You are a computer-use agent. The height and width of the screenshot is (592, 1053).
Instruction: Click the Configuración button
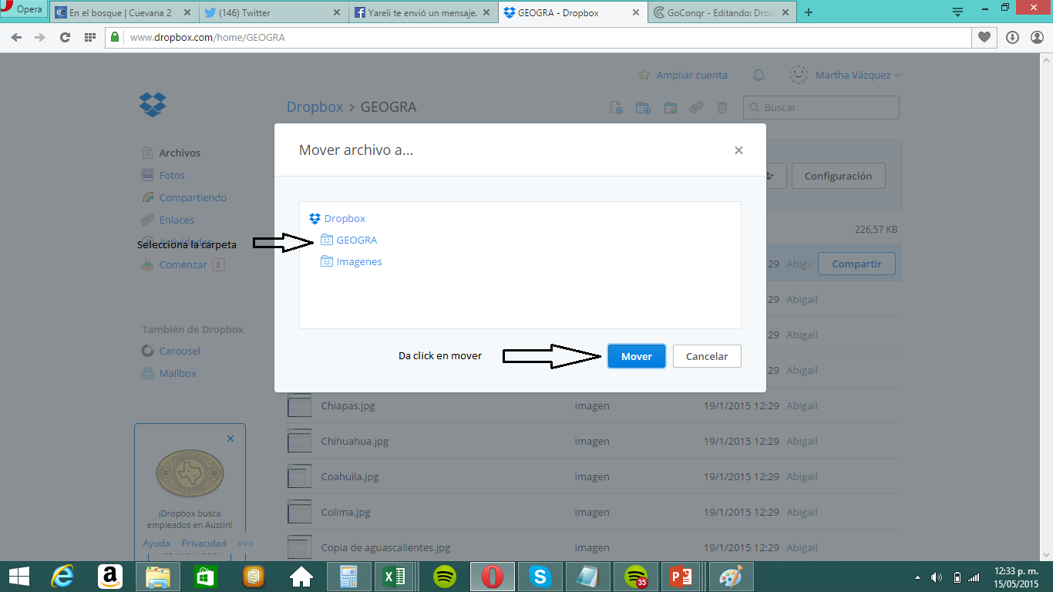[839, 176]
